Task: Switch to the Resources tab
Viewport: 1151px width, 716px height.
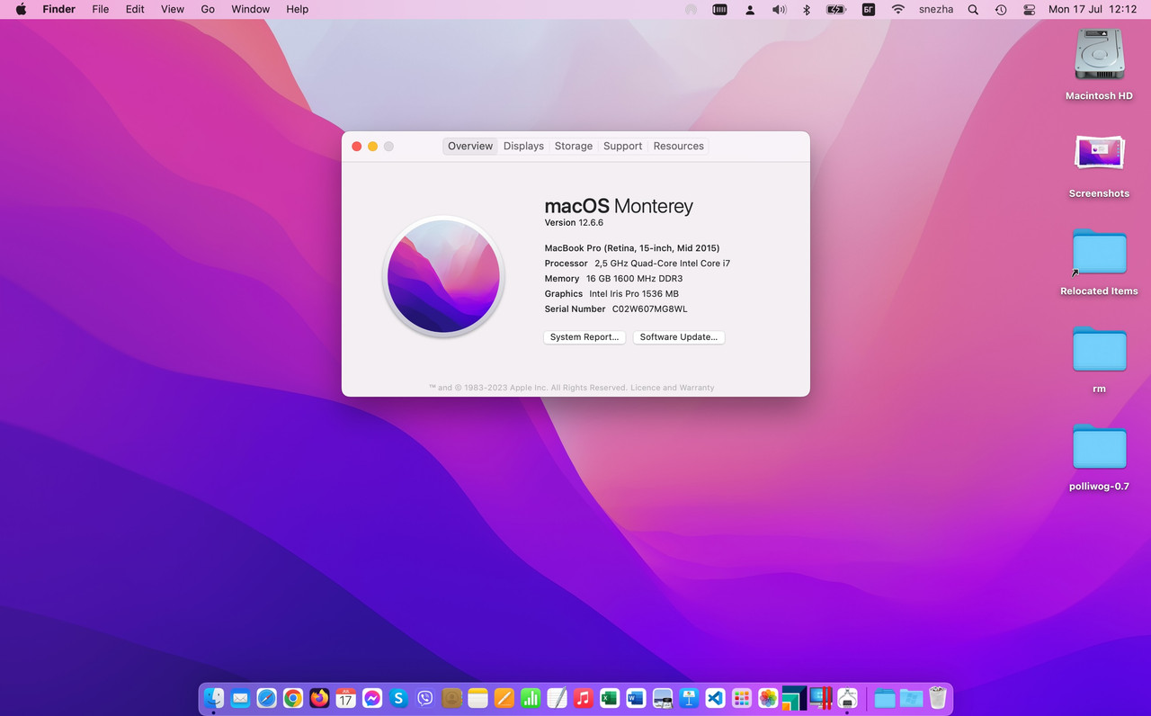Action: tap(679, 146)
